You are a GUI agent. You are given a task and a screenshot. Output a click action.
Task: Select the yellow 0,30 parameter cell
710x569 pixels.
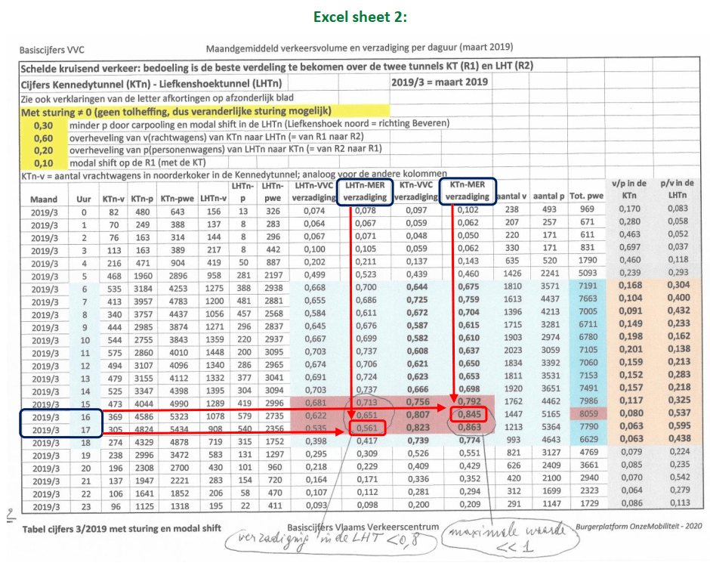pyautogui.click(x=44, y=125)
